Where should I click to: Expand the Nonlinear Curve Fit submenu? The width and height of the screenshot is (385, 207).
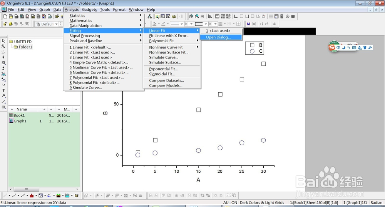tap(172, 47)
